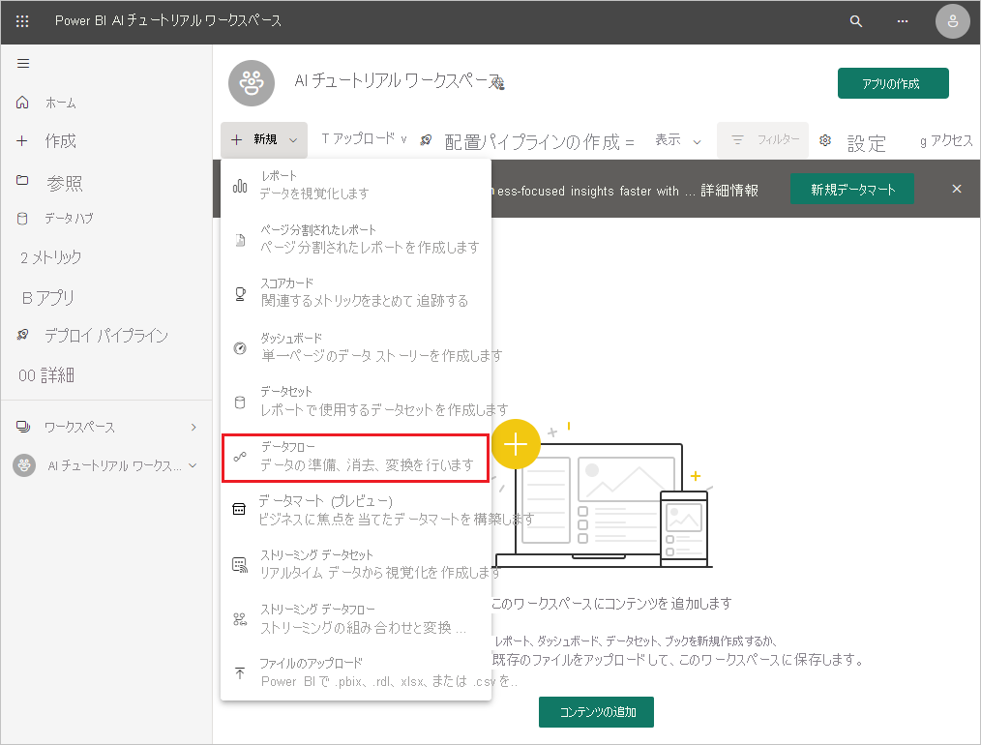
Task: Click the workspace title settings icon
Action: pos(498,82)
